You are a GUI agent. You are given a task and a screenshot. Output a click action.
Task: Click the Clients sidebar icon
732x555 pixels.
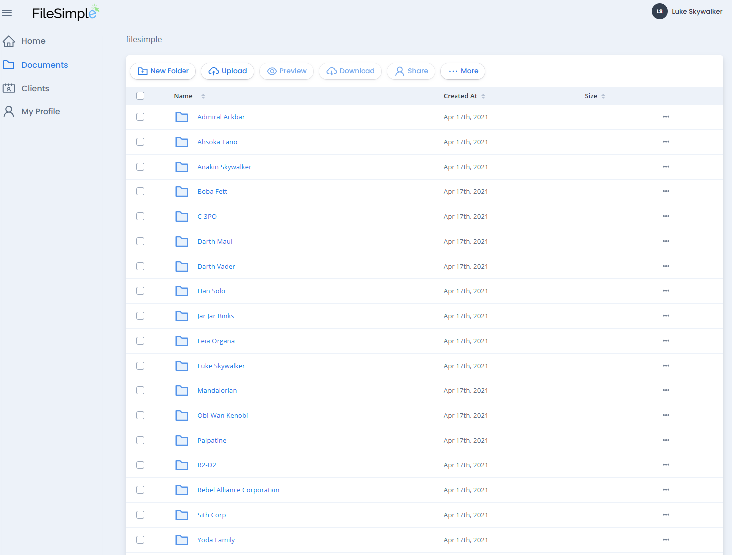9,88
